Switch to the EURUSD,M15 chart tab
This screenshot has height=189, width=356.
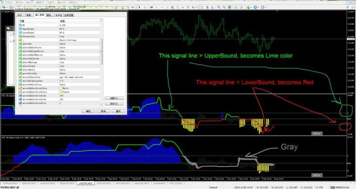coord(10,183)
